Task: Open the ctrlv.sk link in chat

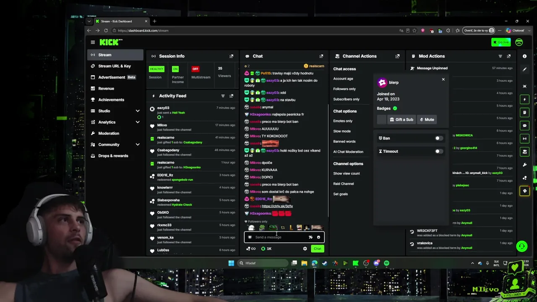Action: tap(277, 206)
